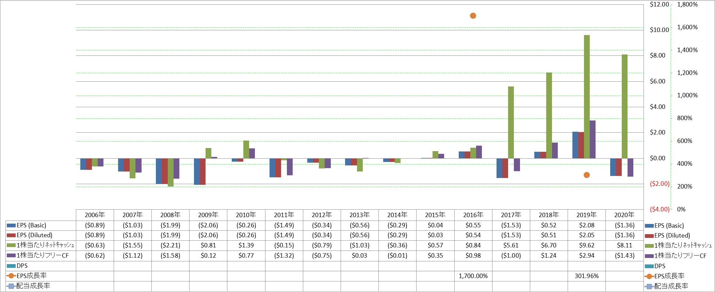Select DPS label in right-side chart legend
This screenshot has width=715, height=292.
(660, 266)
